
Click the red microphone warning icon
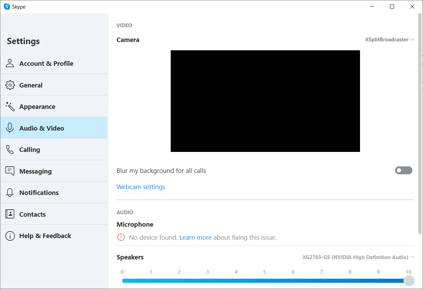coord(121,237)
